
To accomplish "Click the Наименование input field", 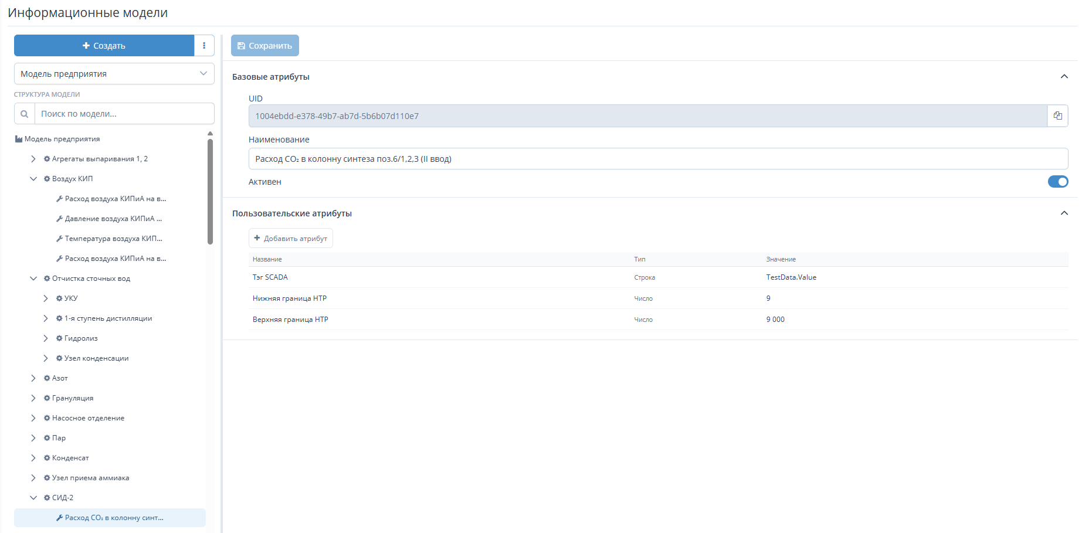I will click(x=658, y=159).
